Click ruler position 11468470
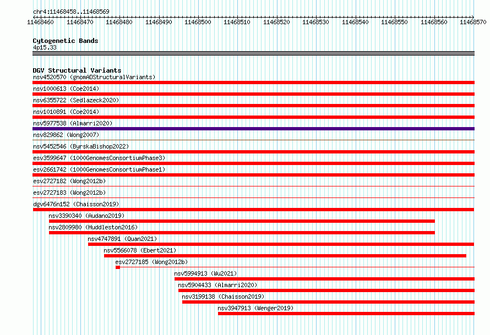 (x=80, y=22)
